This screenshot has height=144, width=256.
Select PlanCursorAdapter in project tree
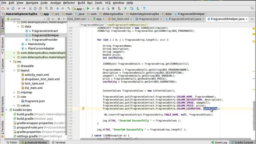41,48
